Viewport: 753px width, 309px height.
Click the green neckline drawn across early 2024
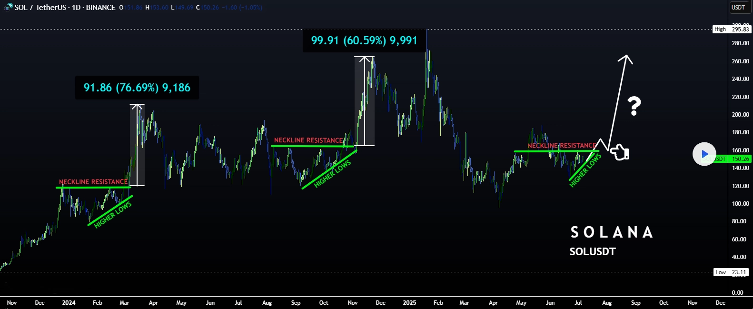pos(93,187)
